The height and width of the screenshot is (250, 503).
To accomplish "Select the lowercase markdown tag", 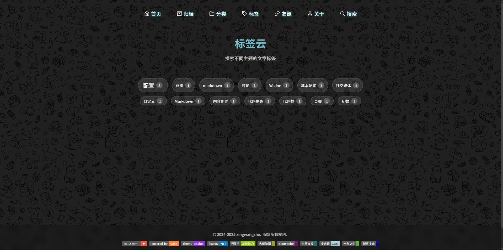I will [216, 86].
